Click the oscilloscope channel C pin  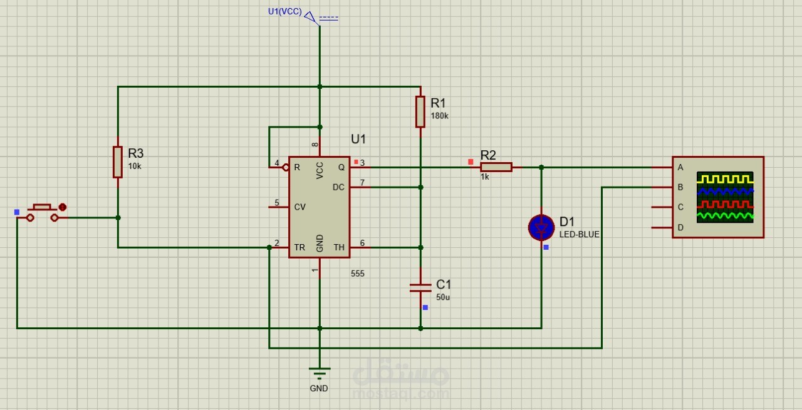point(662,207)
